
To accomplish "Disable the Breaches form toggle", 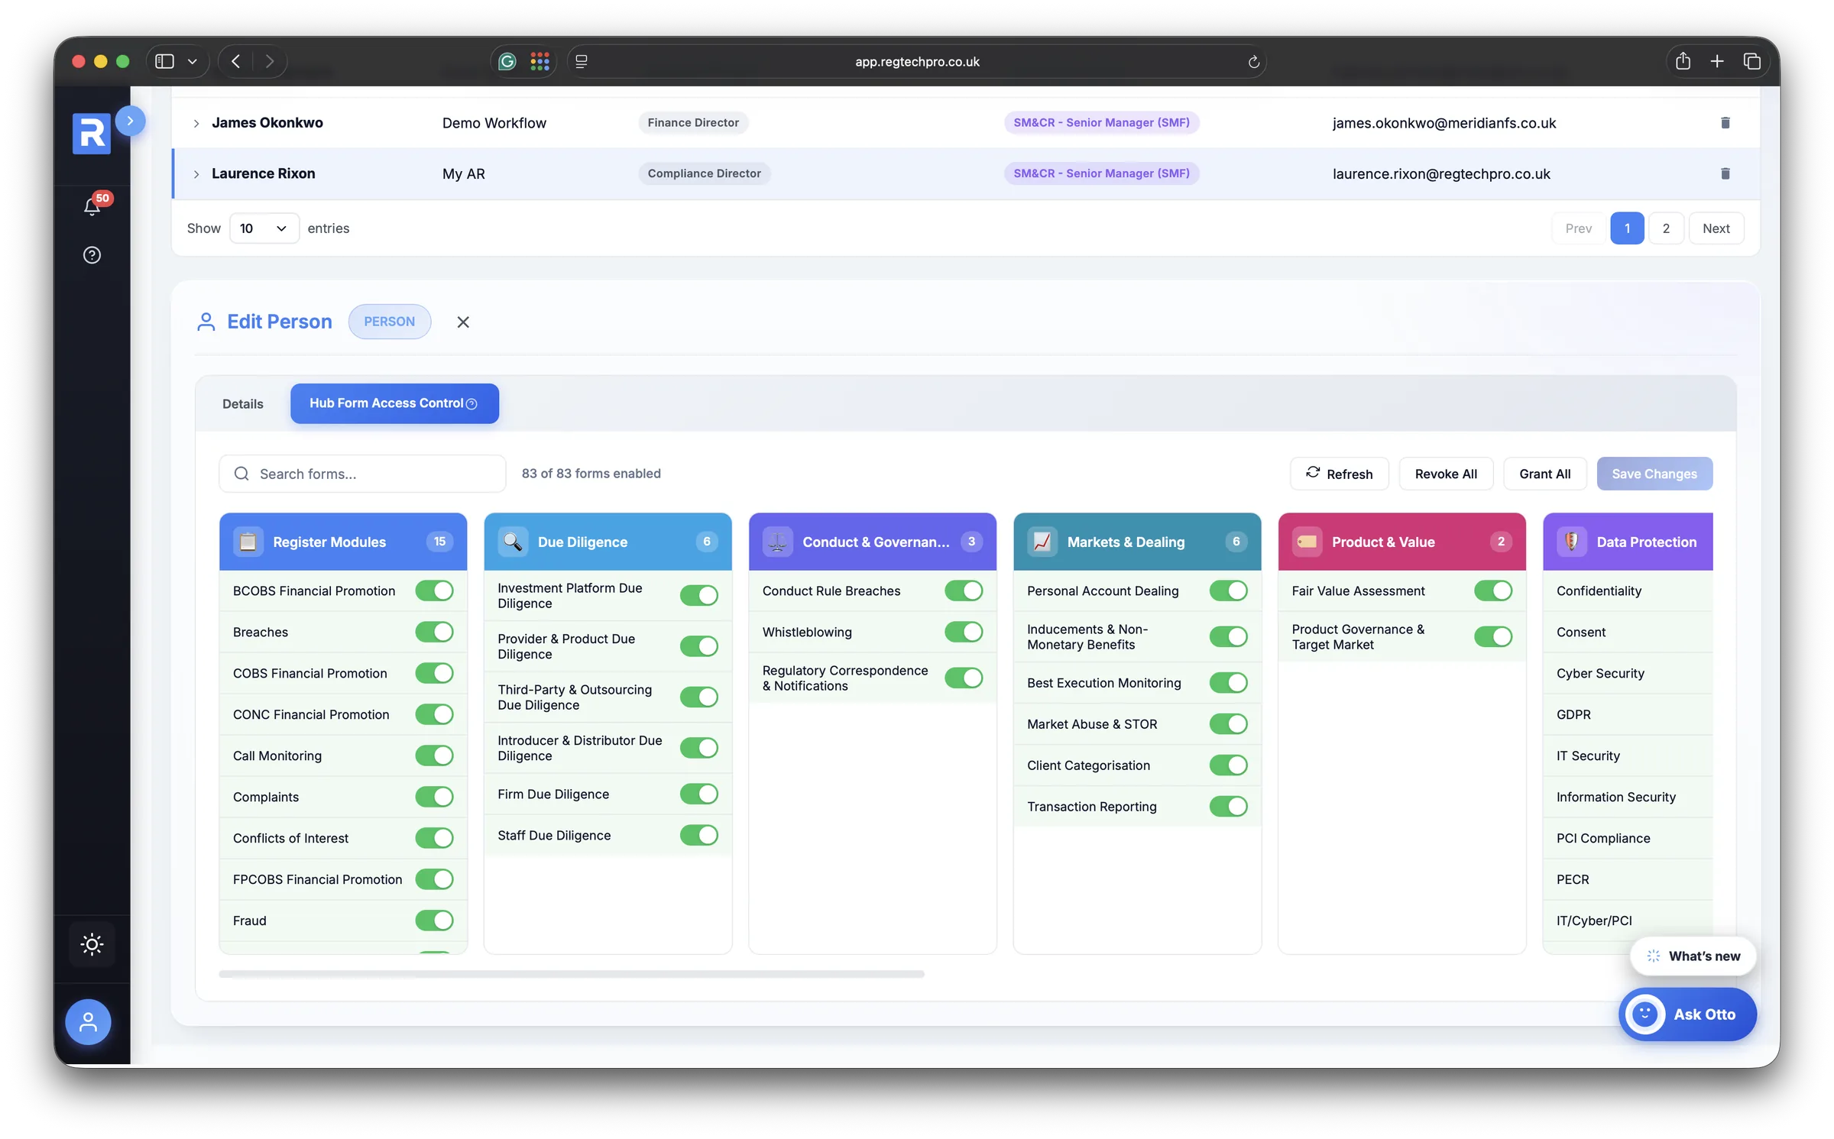I will [x=434, y=632].
